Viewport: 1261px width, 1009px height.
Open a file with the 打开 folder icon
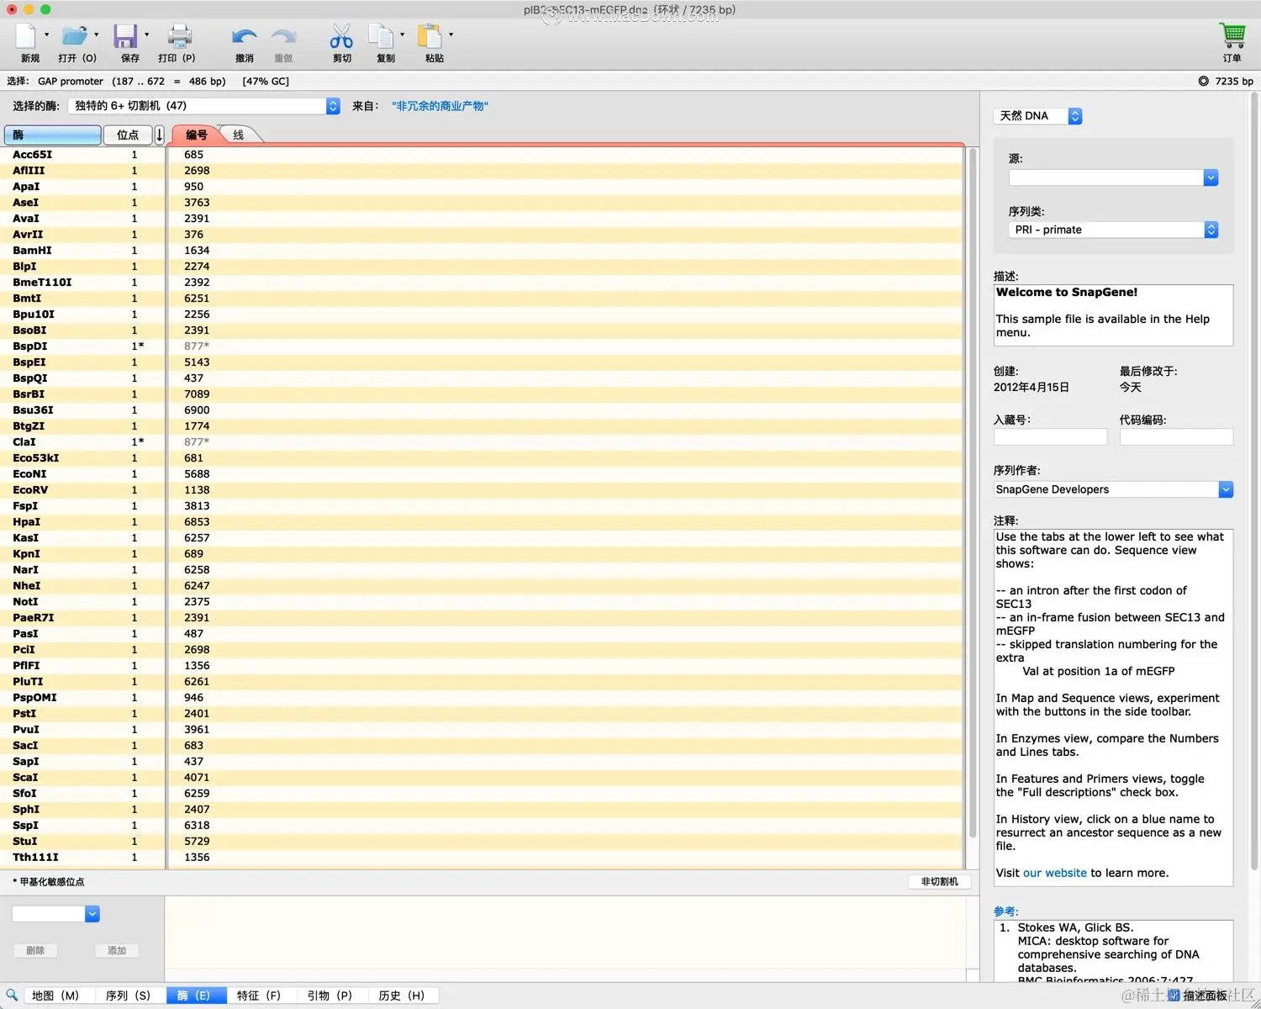tap(74, 36)
